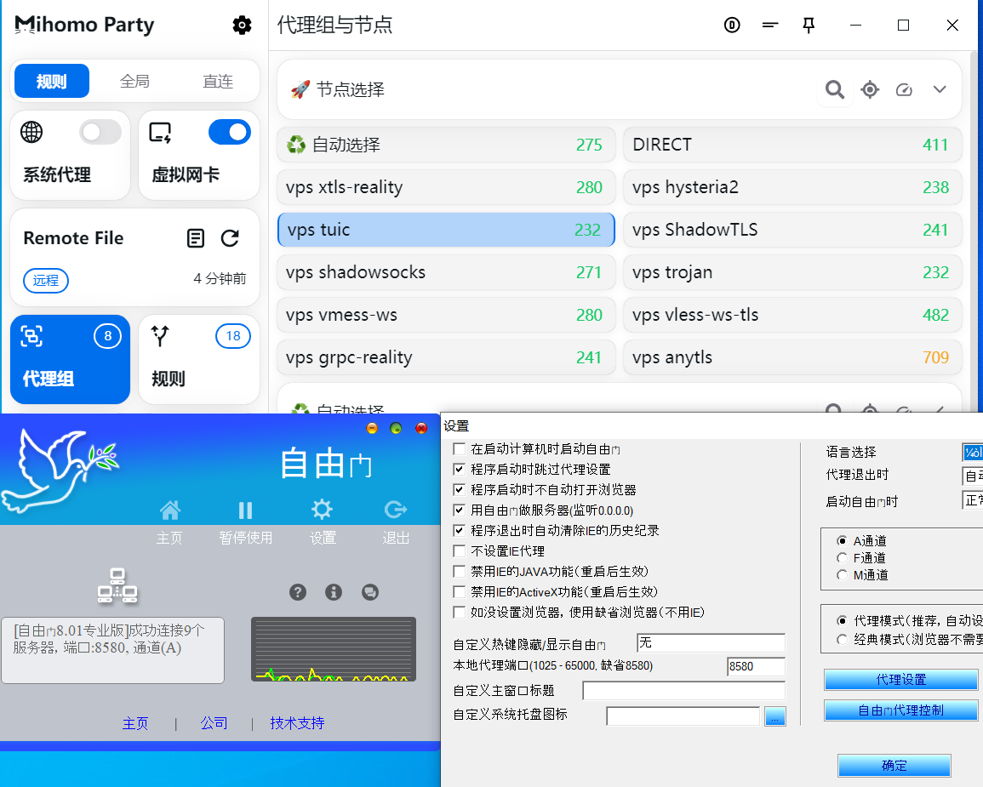Click the 自定义主窗口标题 input field
Image resolution: width=983 pixels, height=787 pixels.
tap(684, 691)
